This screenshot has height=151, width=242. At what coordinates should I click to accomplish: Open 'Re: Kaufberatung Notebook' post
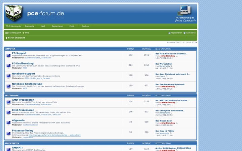click(170, 85)
